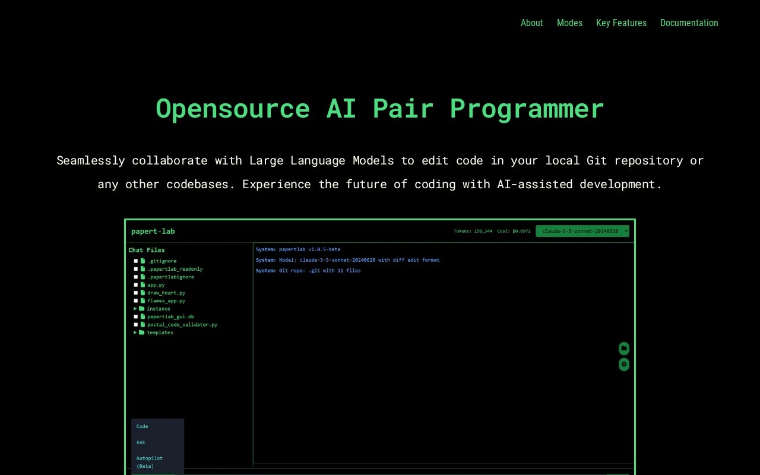Image resolution: width=760 pixels, height=475 pixels.
Task: Click the papert-lab title logo
Action: click(153, 231)
